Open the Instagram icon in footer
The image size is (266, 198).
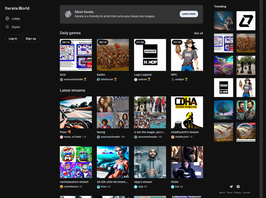pos(238,187)
